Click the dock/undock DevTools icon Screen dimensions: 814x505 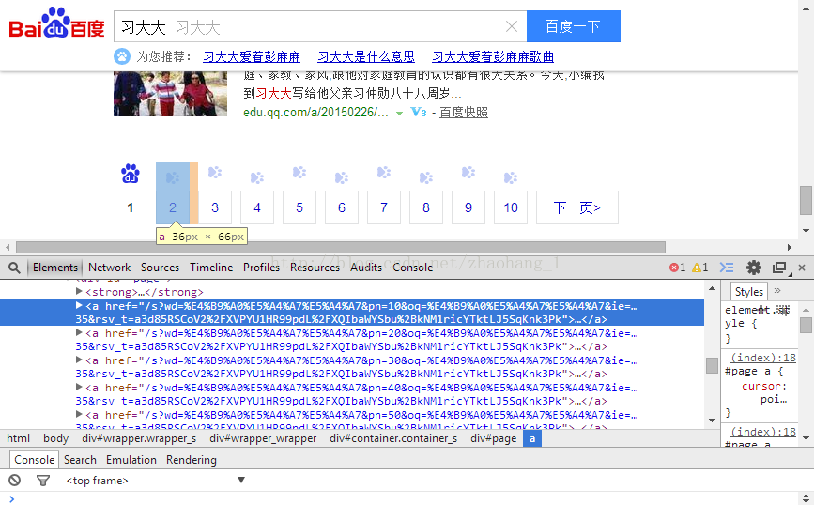(x=780, y=268)
